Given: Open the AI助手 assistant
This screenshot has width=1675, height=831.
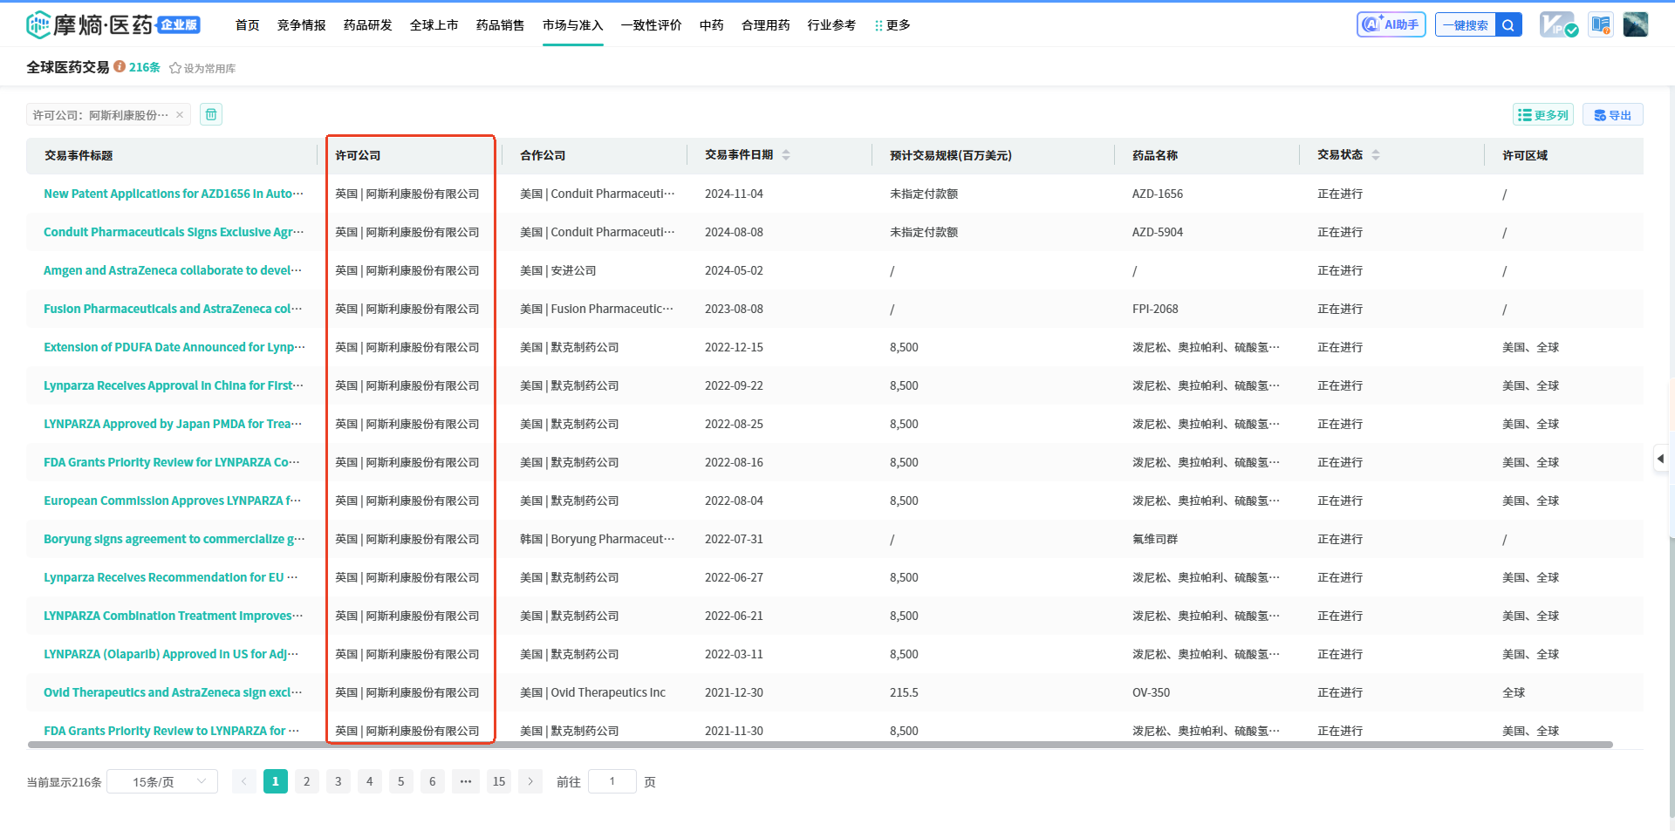Looking at the screenshot, I should (1391, 24).
